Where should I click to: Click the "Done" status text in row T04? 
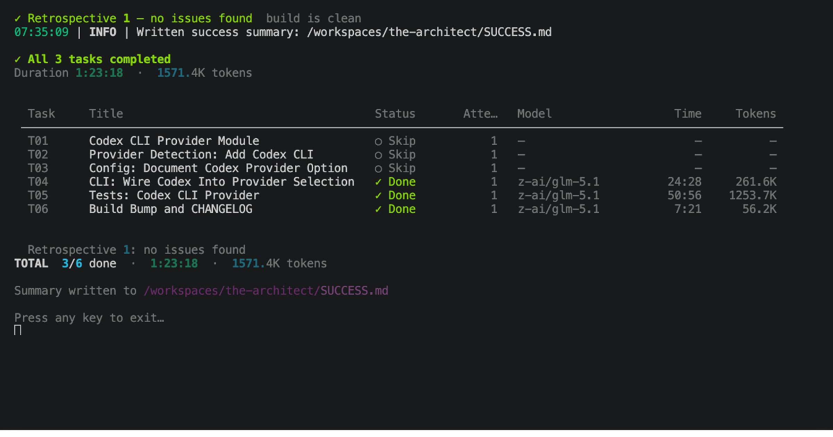(x=402, y=182)
